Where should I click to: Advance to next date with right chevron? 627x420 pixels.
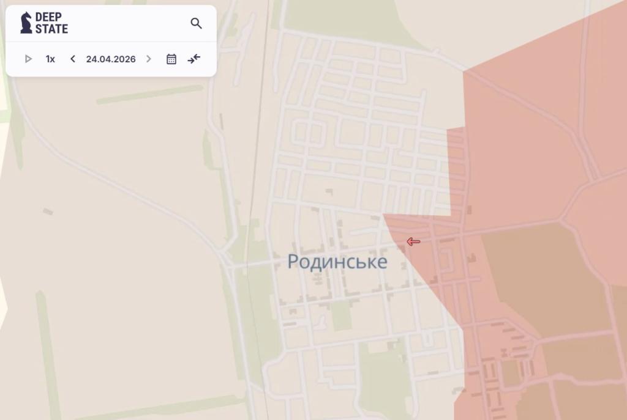click(149, 59)
